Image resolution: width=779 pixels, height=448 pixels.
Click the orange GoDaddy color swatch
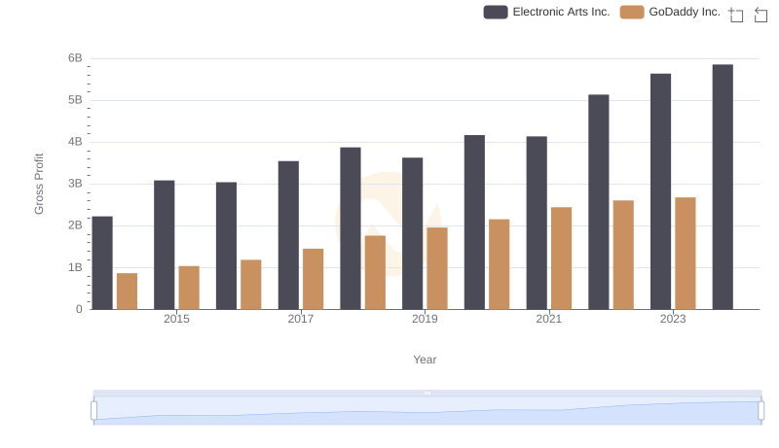tap(632, 12)
